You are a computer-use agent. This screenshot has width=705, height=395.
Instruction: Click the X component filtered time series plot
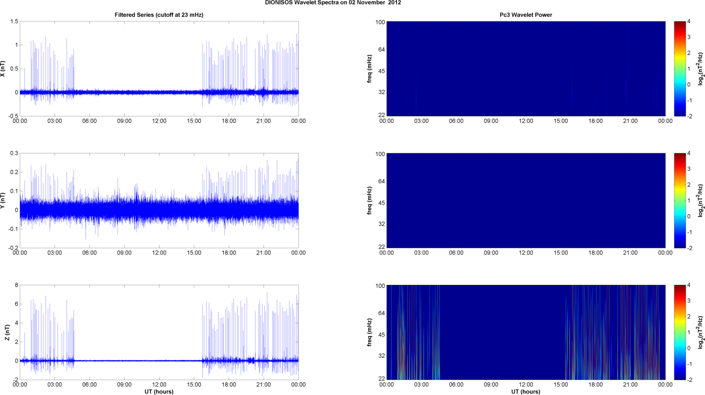click(159, 68)
